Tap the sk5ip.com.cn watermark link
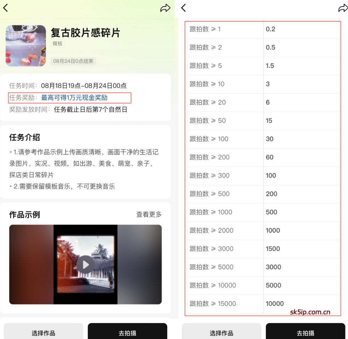Viewport: 348px width, 339px height. (311, 312)
